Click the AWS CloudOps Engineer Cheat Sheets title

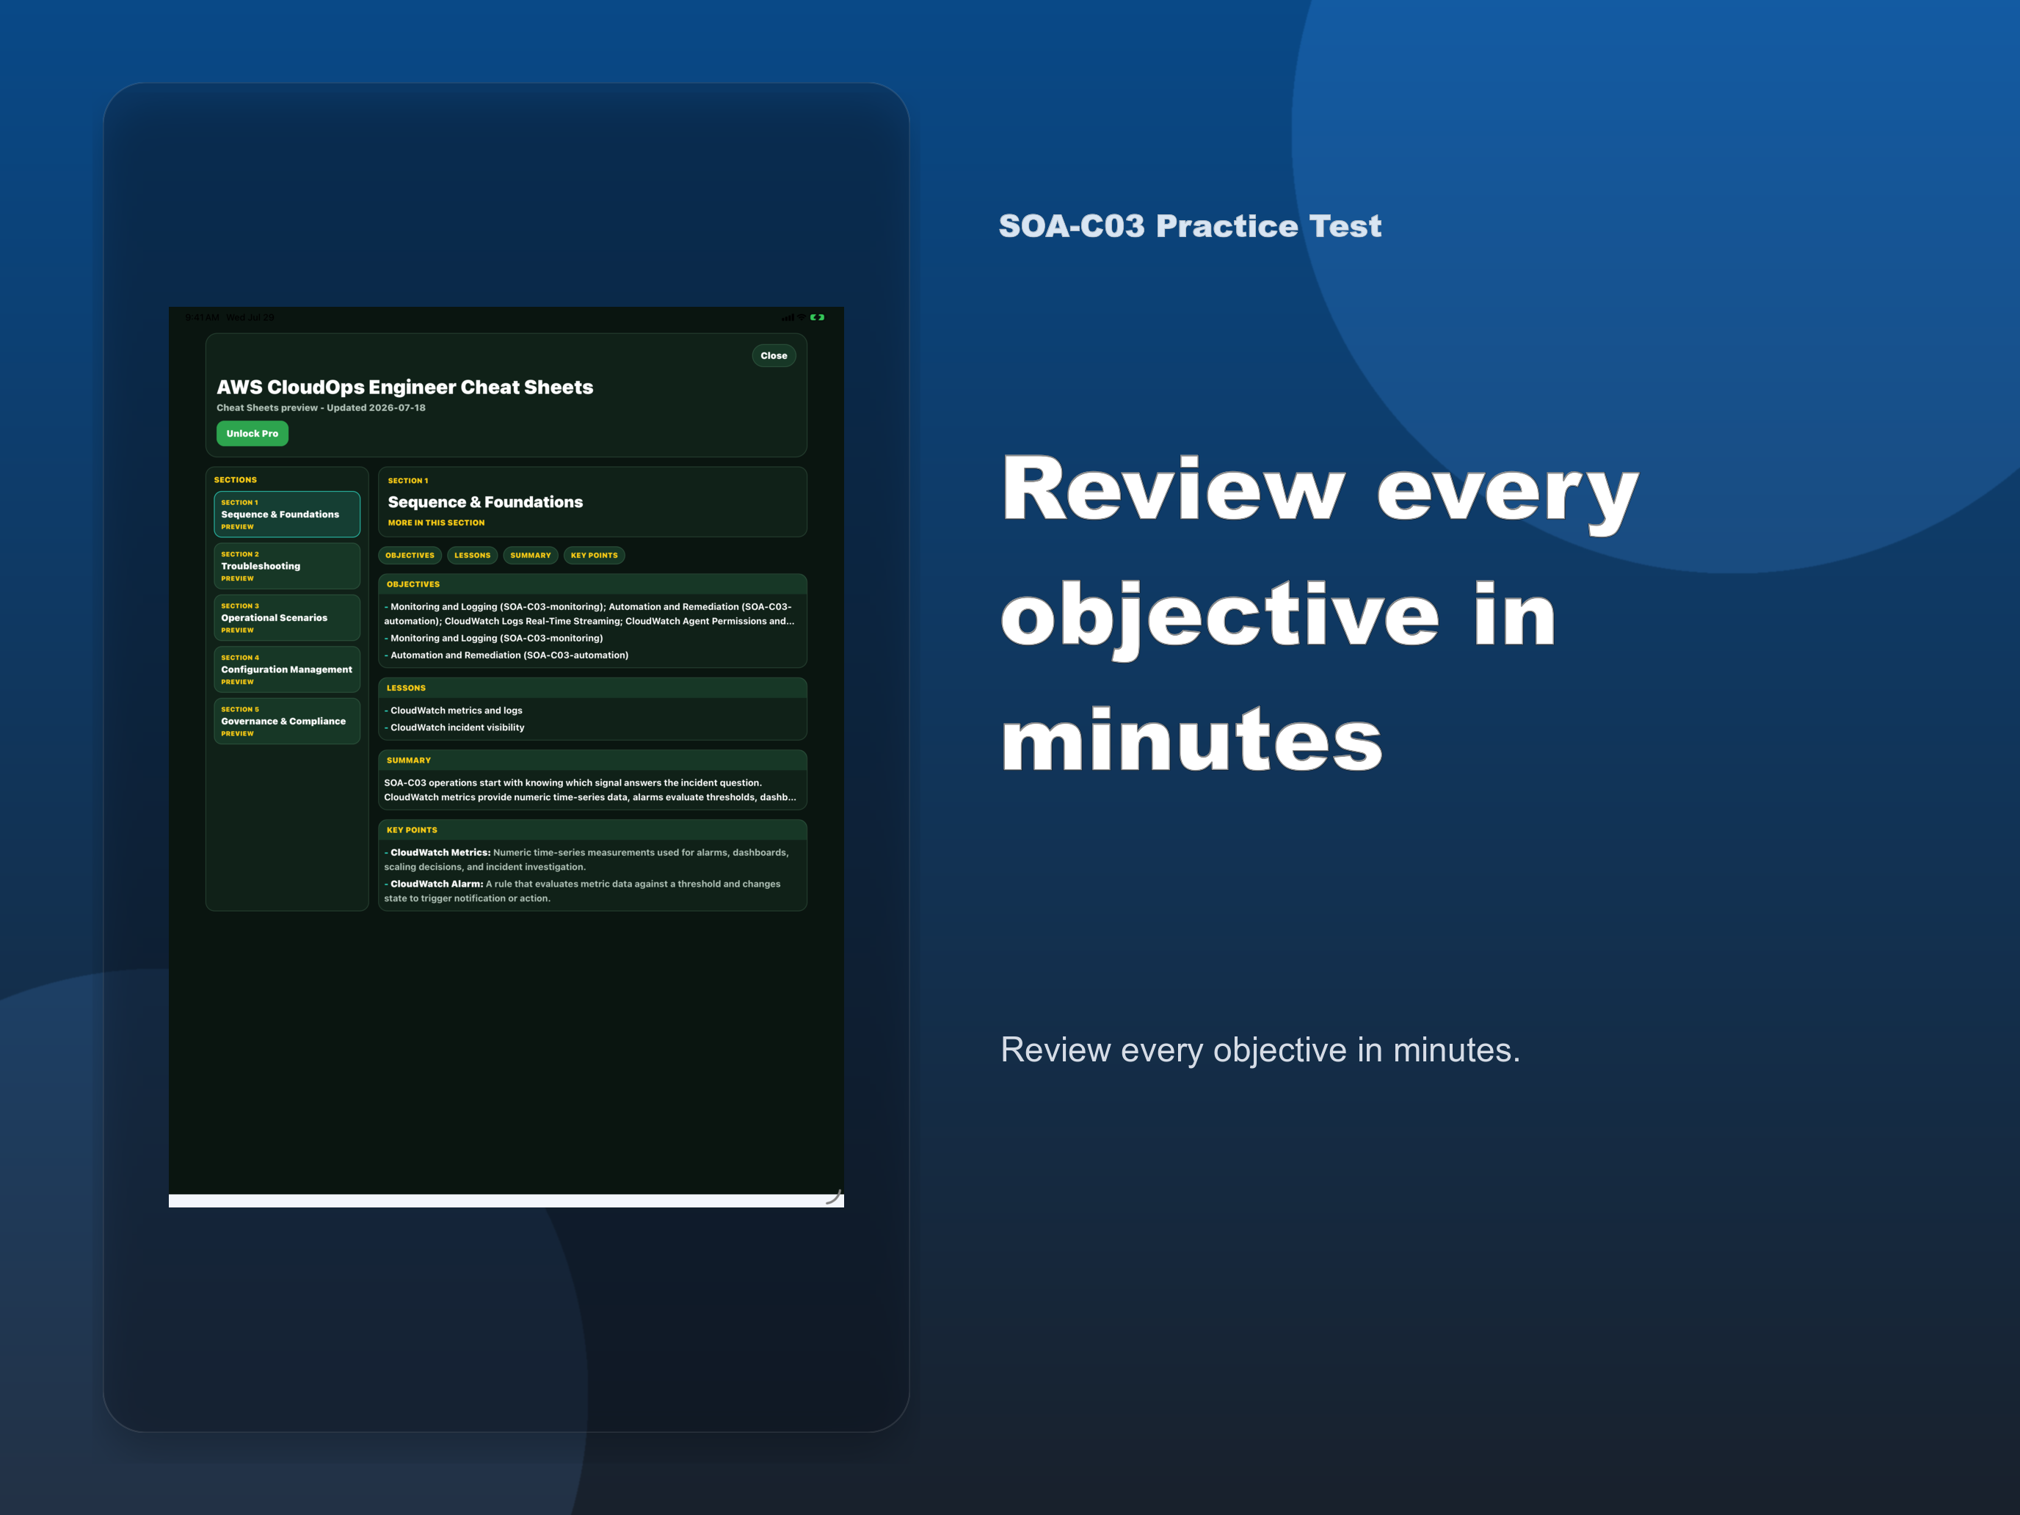pyautogui.click(x=404, y=388)
